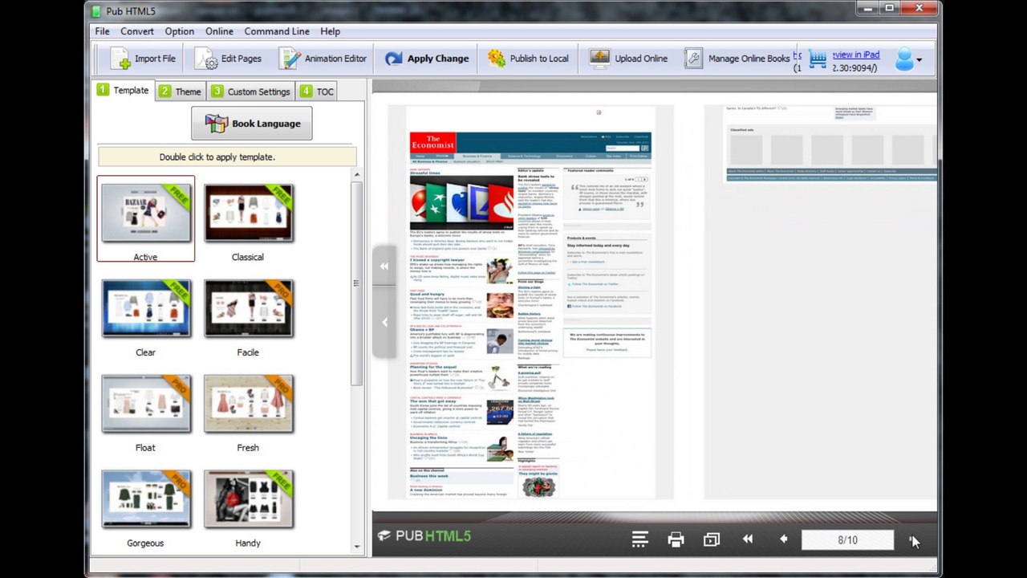Click Apply Change button
Viewport: 1027px width, 578px height.
click(x=426, y=59)
